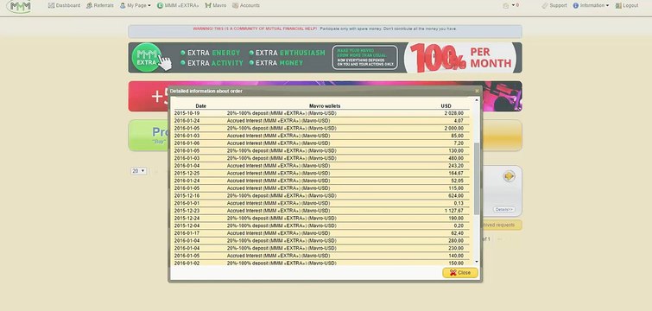The width and height of the screenshot is (652, 311).
Task: Click the amount 2 028,00
Action: (453, 113)
